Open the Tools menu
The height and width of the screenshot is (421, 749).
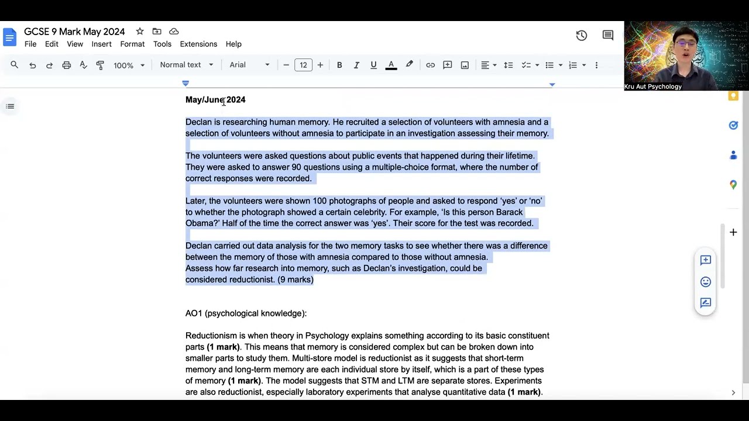click(x=162, y=44)
